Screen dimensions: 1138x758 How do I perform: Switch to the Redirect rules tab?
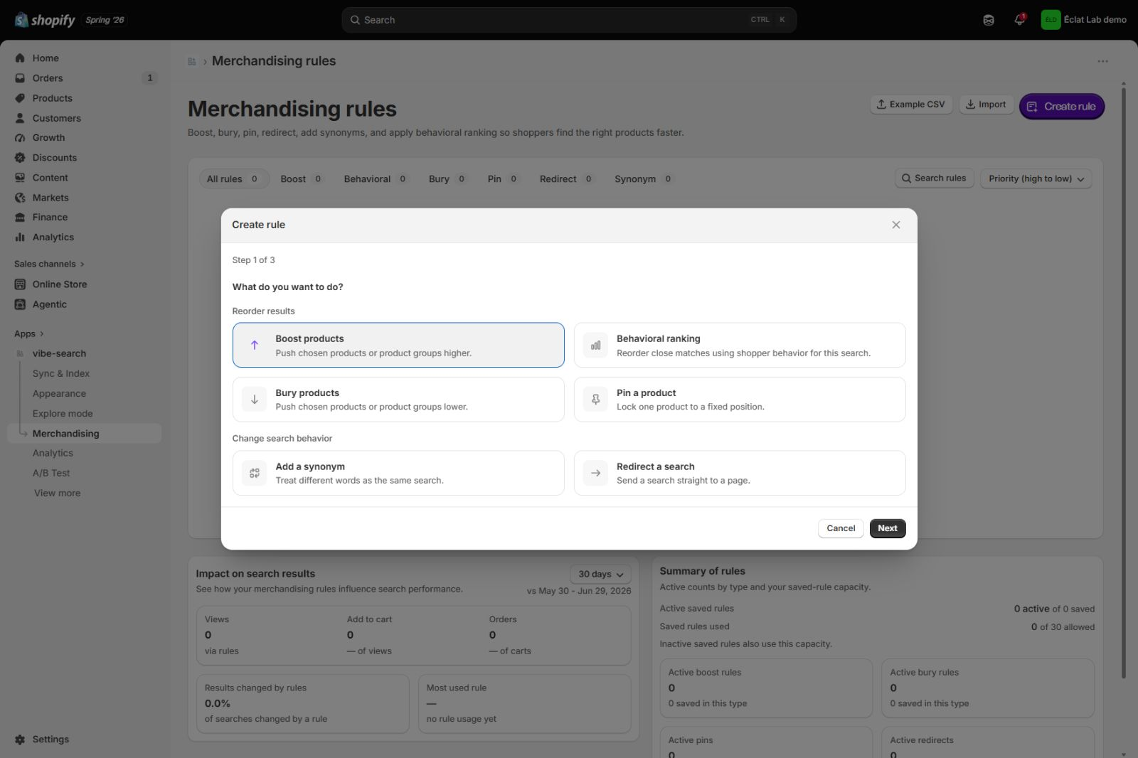coord(566,179)
